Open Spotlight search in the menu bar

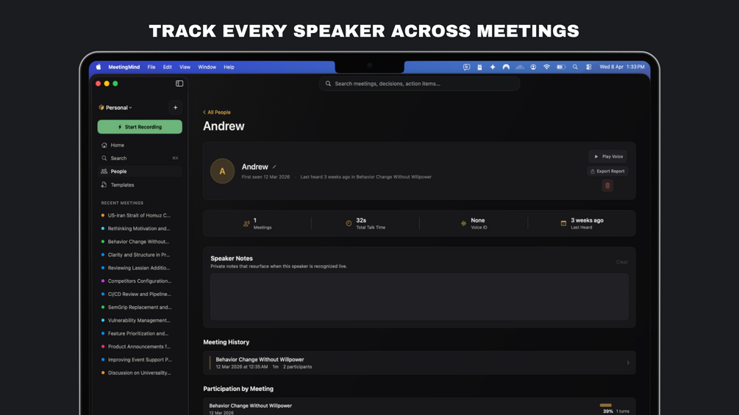click(575, 67)
